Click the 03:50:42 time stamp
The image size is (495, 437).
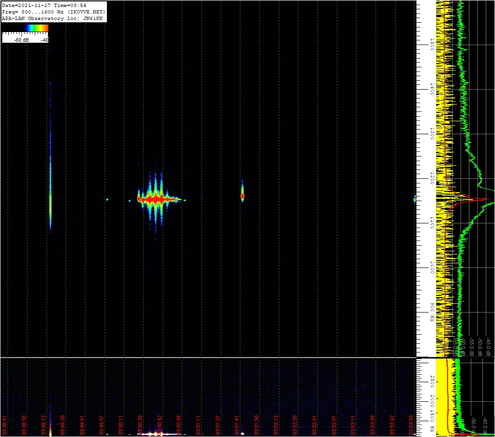(x=160, y=425)
